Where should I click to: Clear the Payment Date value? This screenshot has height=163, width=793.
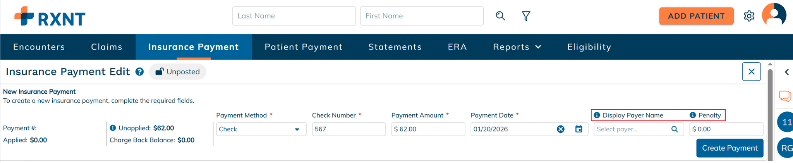click(560, 129)
